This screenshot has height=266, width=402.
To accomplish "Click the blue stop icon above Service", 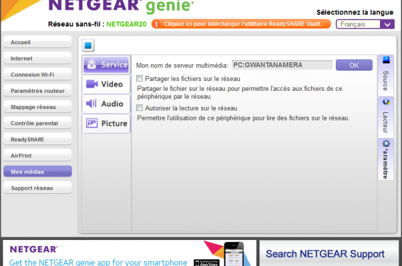I will (89, 45).
